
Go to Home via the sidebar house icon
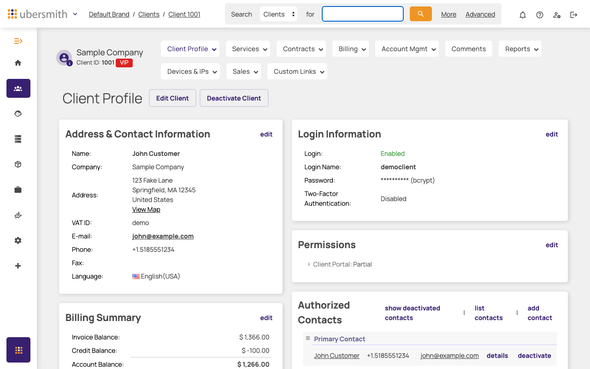pyautogui.click(x=18, y=63)
